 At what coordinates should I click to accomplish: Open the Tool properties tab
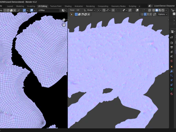(172, 37)
